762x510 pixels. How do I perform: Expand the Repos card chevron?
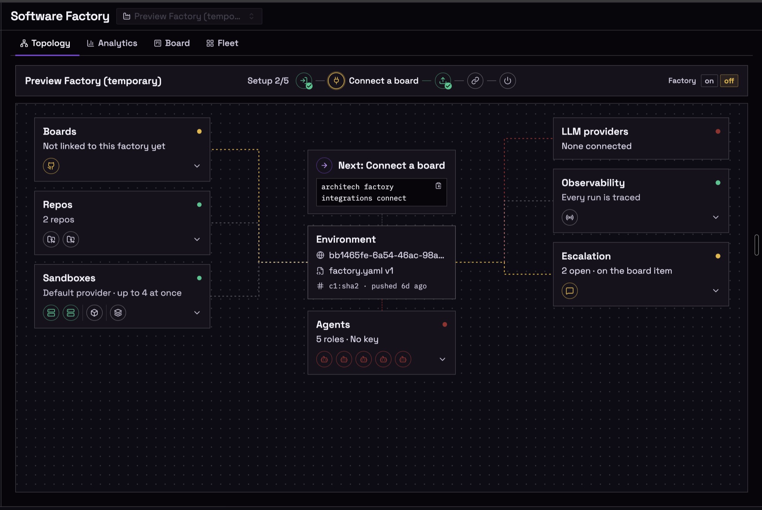click(197, 240)
